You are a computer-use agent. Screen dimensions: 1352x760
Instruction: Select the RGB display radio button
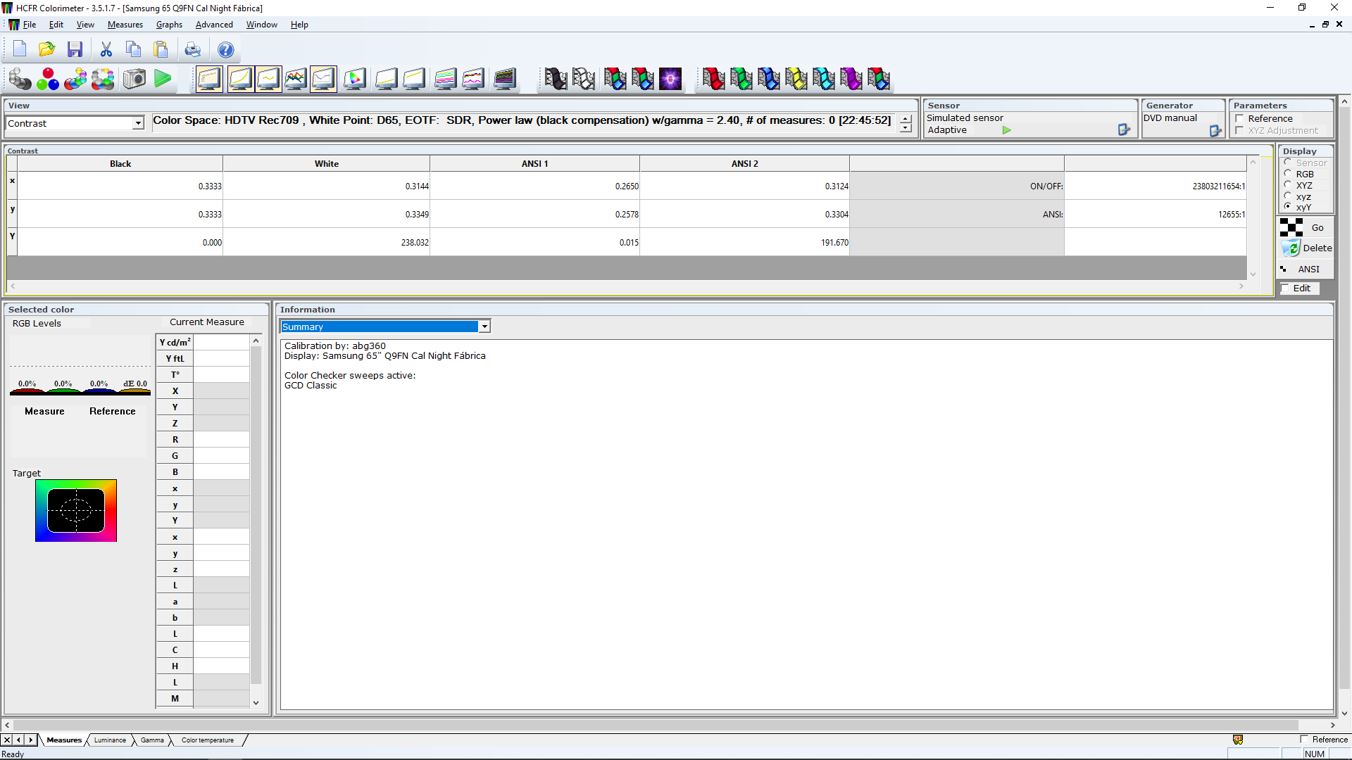[1288, 174]
